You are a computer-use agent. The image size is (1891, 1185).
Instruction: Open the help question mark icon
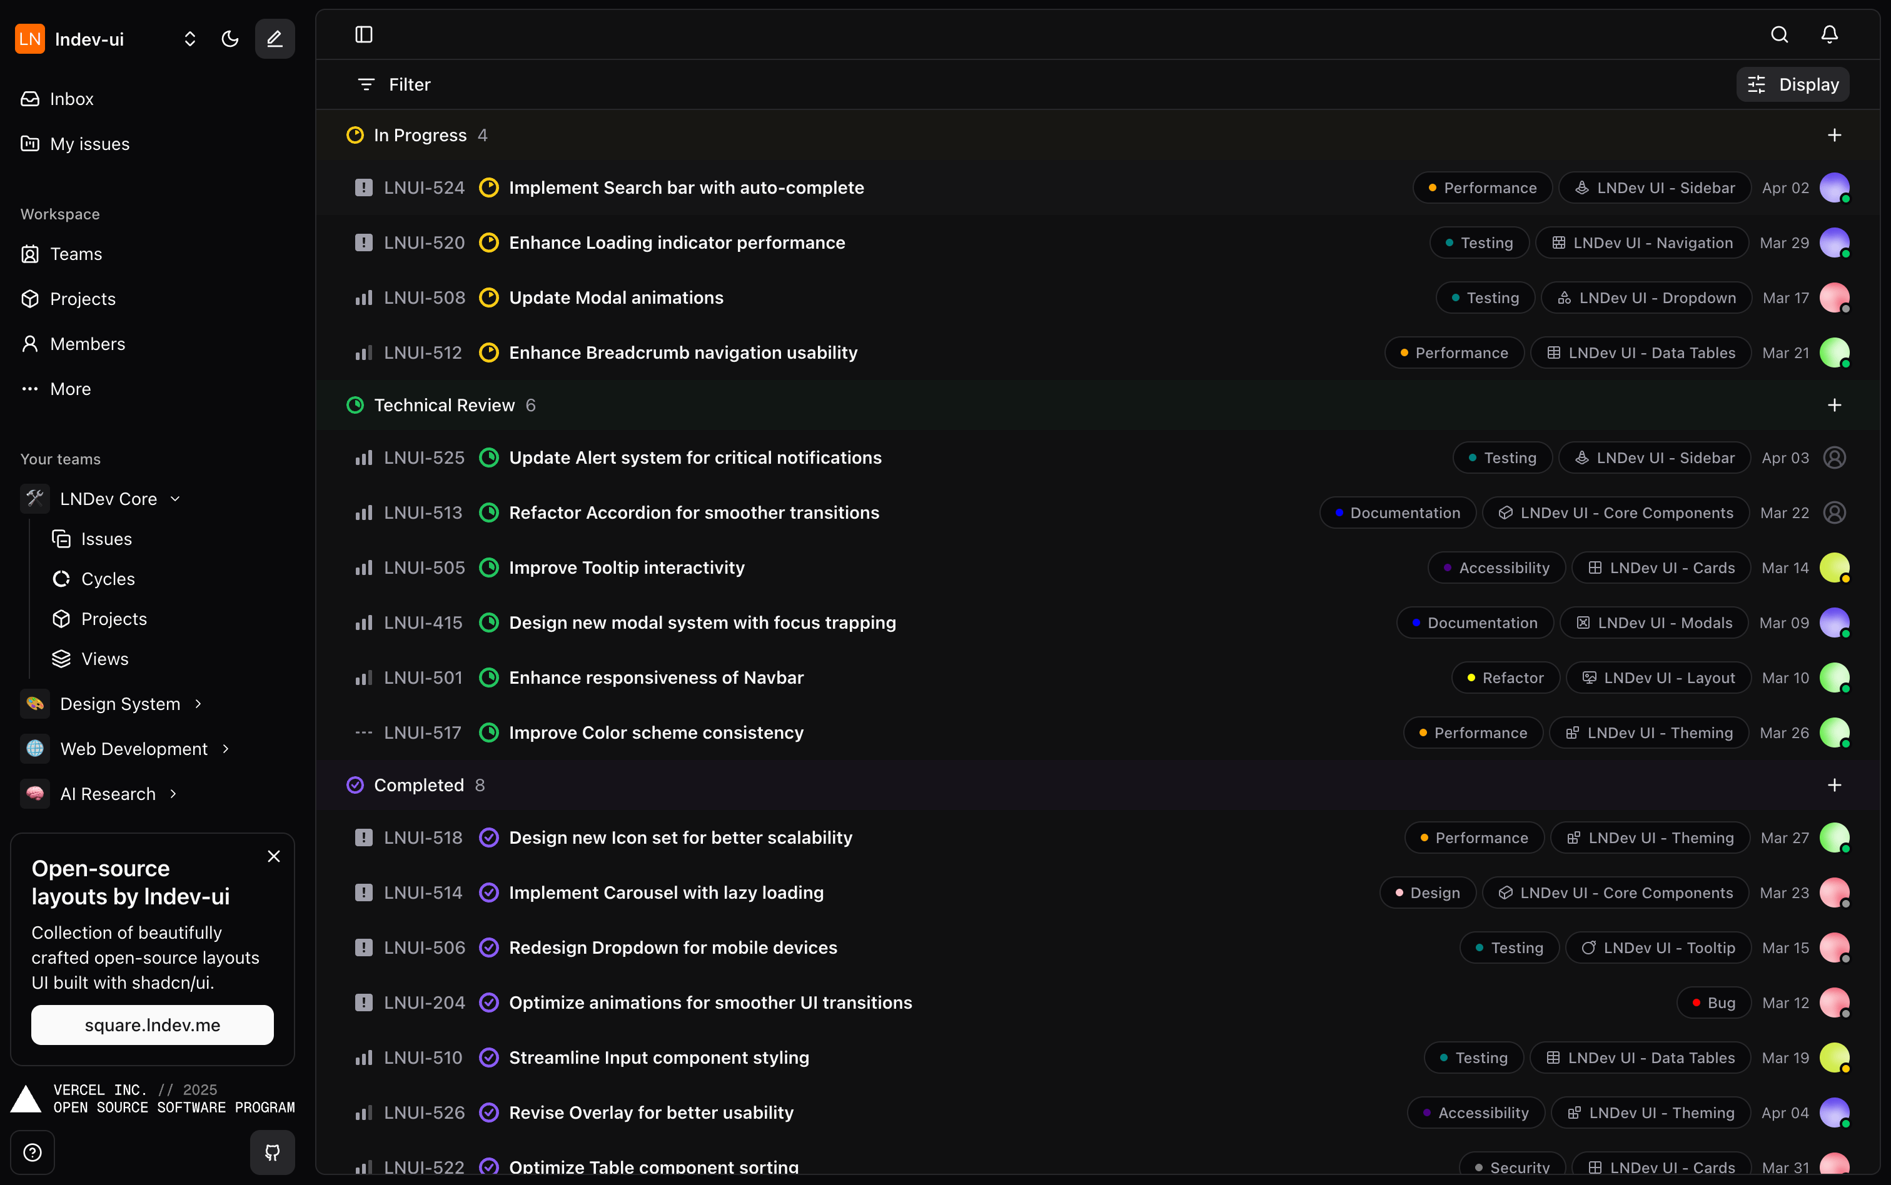[x=32, y=1152]
